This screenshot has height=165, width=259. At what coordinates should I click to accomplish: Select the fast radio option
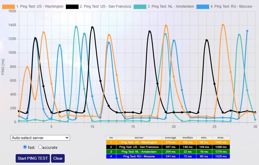pyautogui.click(x=25, y=147)
